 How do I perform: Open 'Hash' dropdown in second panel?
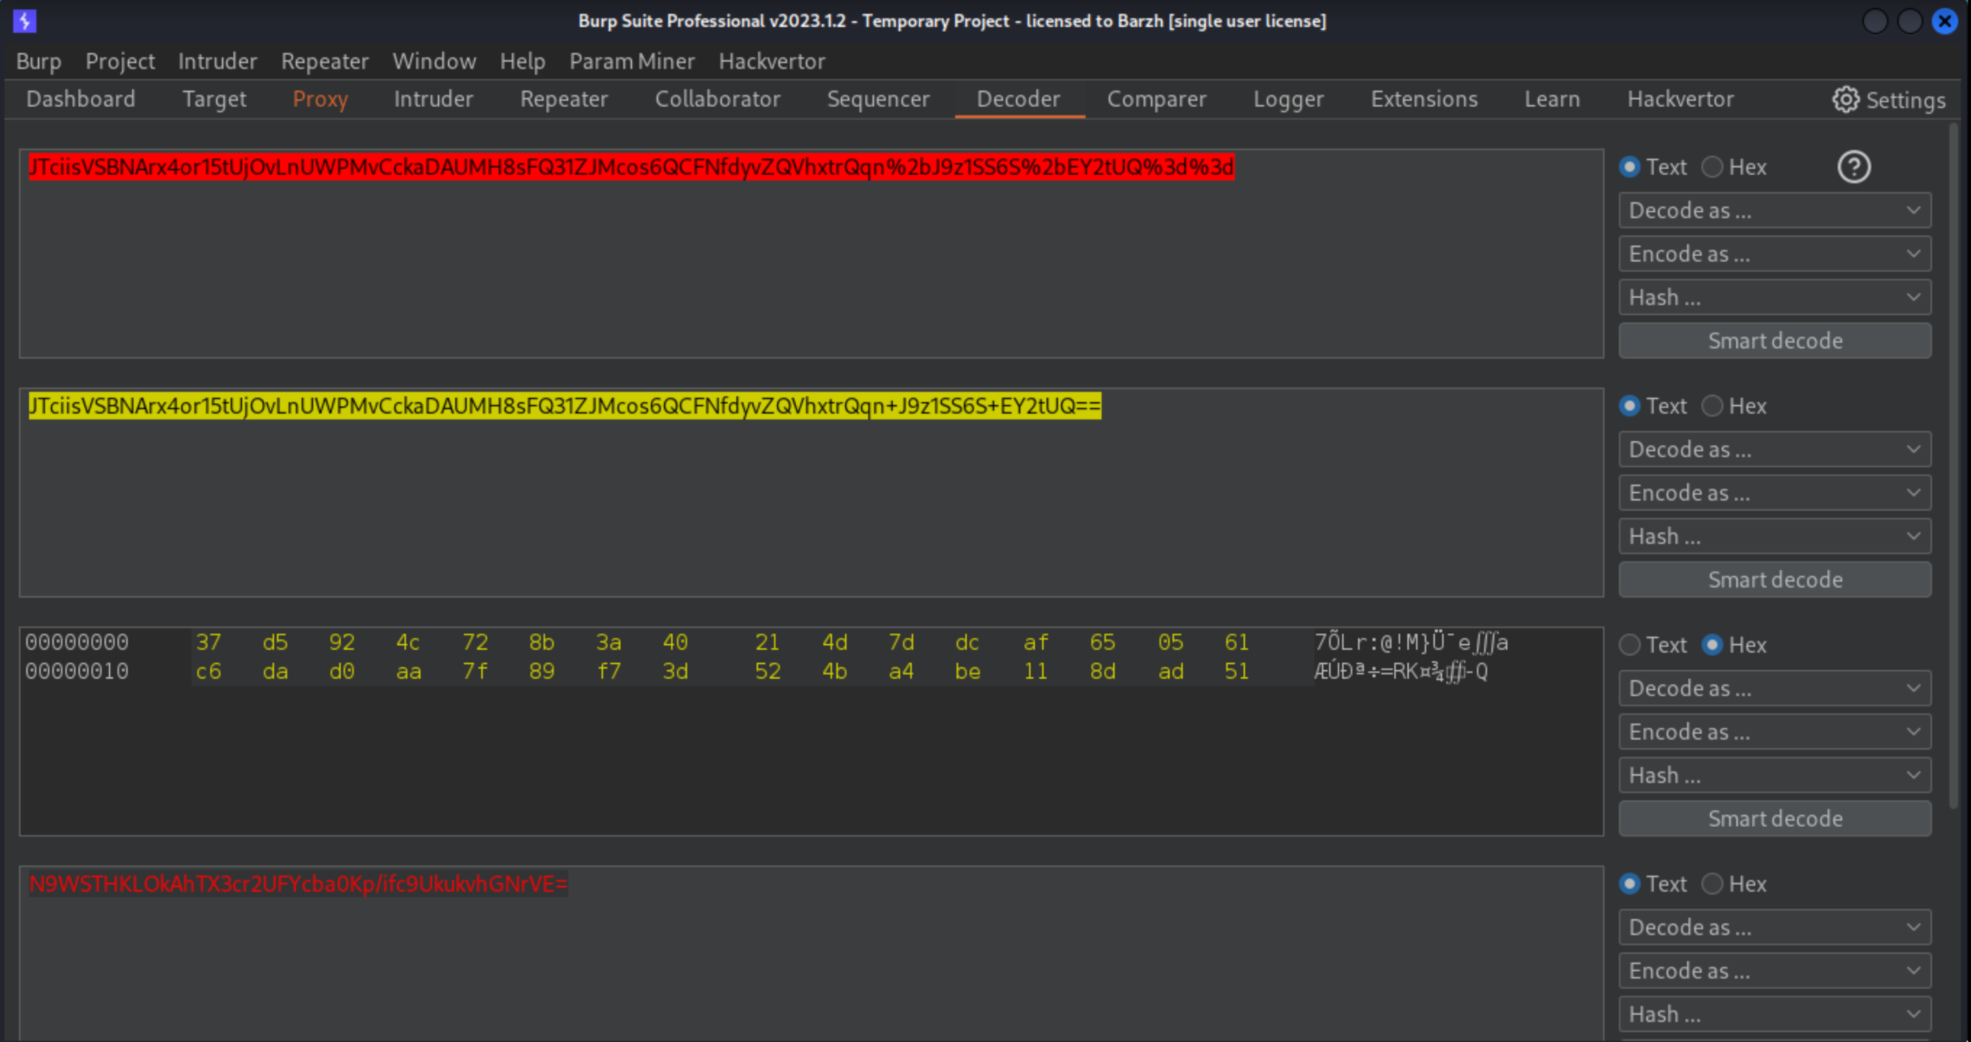click(x=1775, y=537)
